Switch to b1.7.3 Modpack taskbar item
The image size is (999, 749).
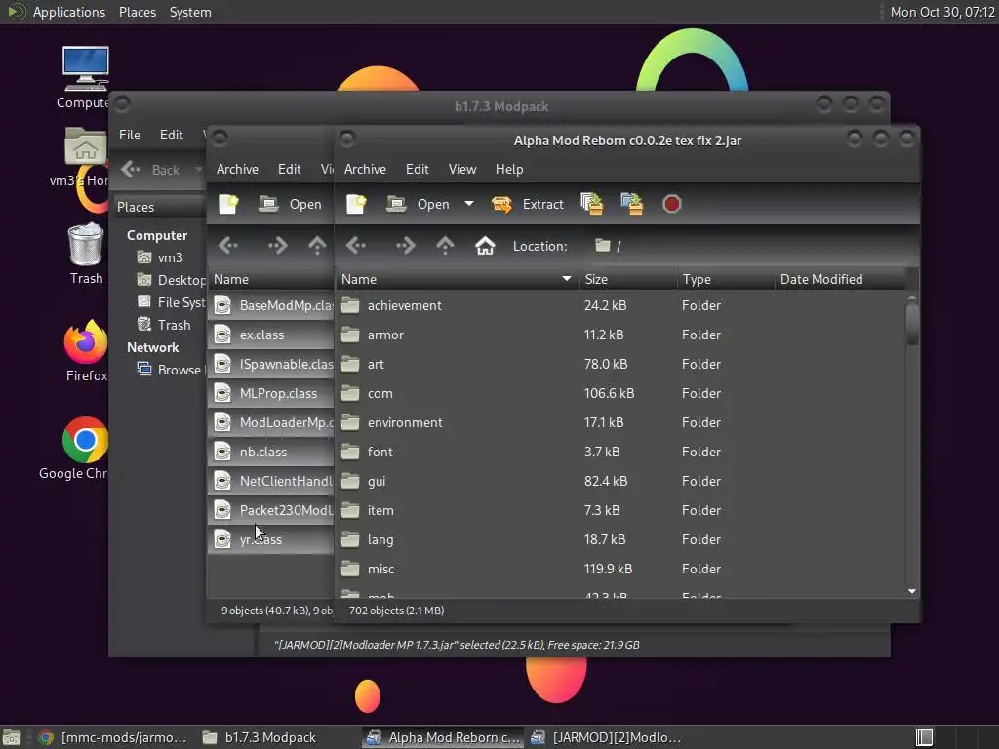tap(260, 737)
